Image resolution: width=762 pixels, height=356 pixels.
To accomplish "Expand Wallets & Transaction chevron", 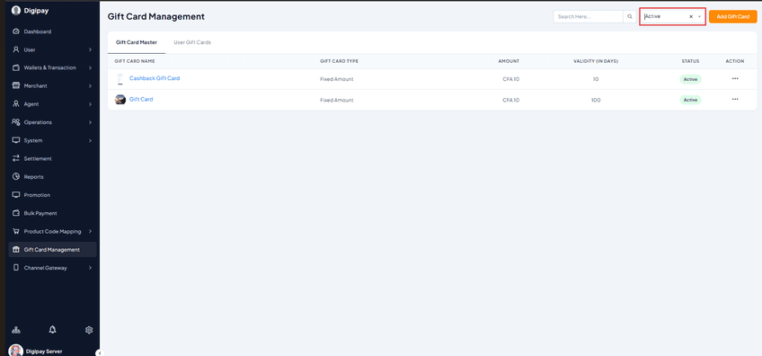I will 91,67.
